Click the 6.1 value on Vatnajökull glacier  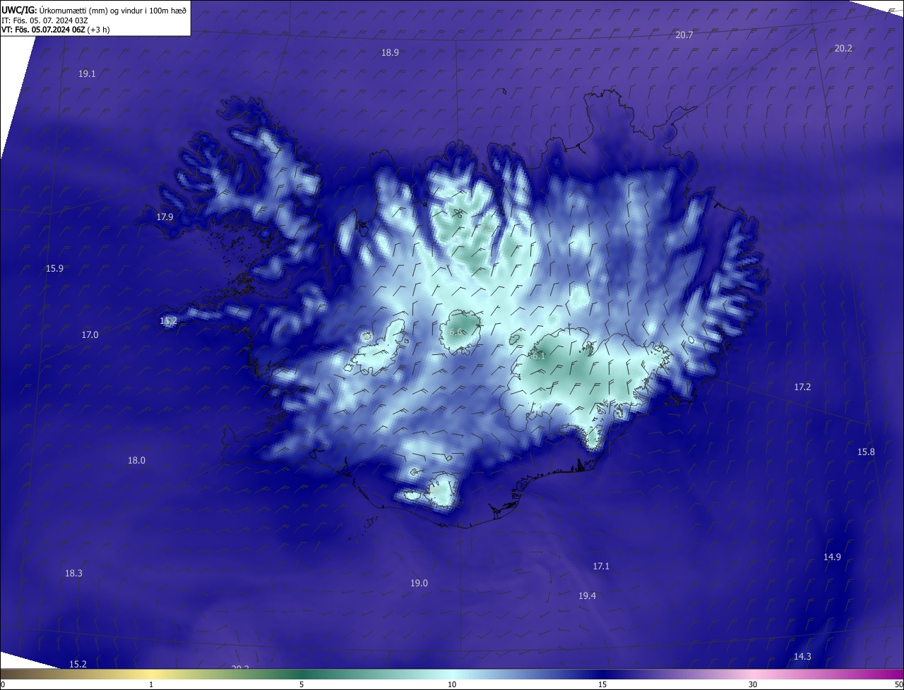coord(537,356)
